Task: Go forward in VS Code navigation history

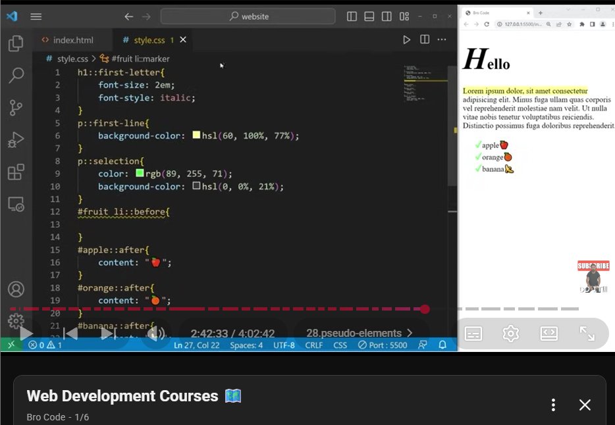Action: 146,16
